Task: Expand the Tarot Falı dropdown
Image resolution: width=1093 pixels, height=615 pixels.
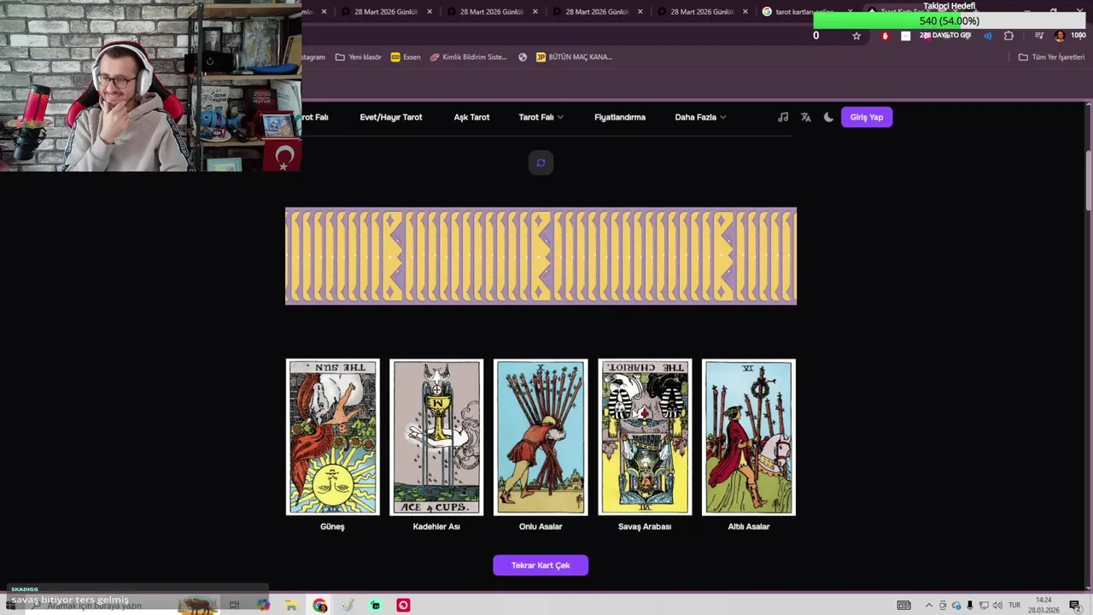Action: [x=541, y=117]
